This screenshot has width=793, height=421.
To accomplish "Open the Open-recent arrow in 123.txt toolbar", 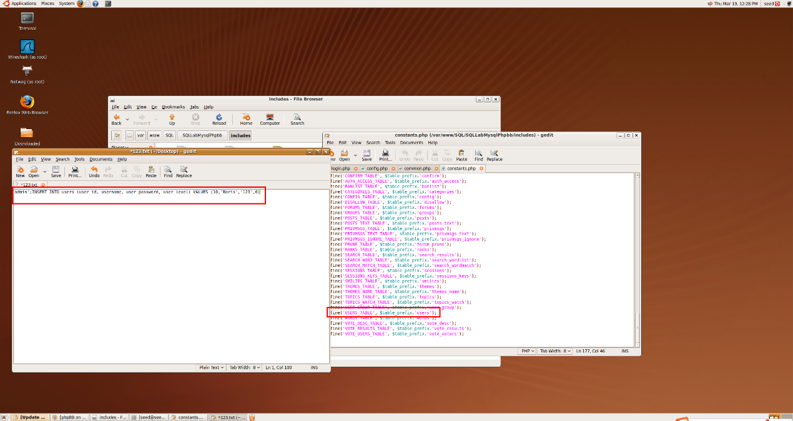I will coord(45,171).
